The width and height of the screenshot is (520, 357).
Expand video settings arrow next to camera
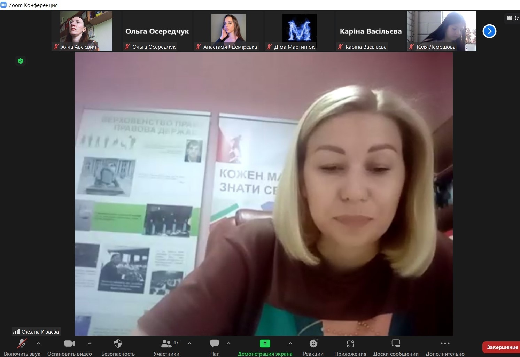(x=90, y=343)
